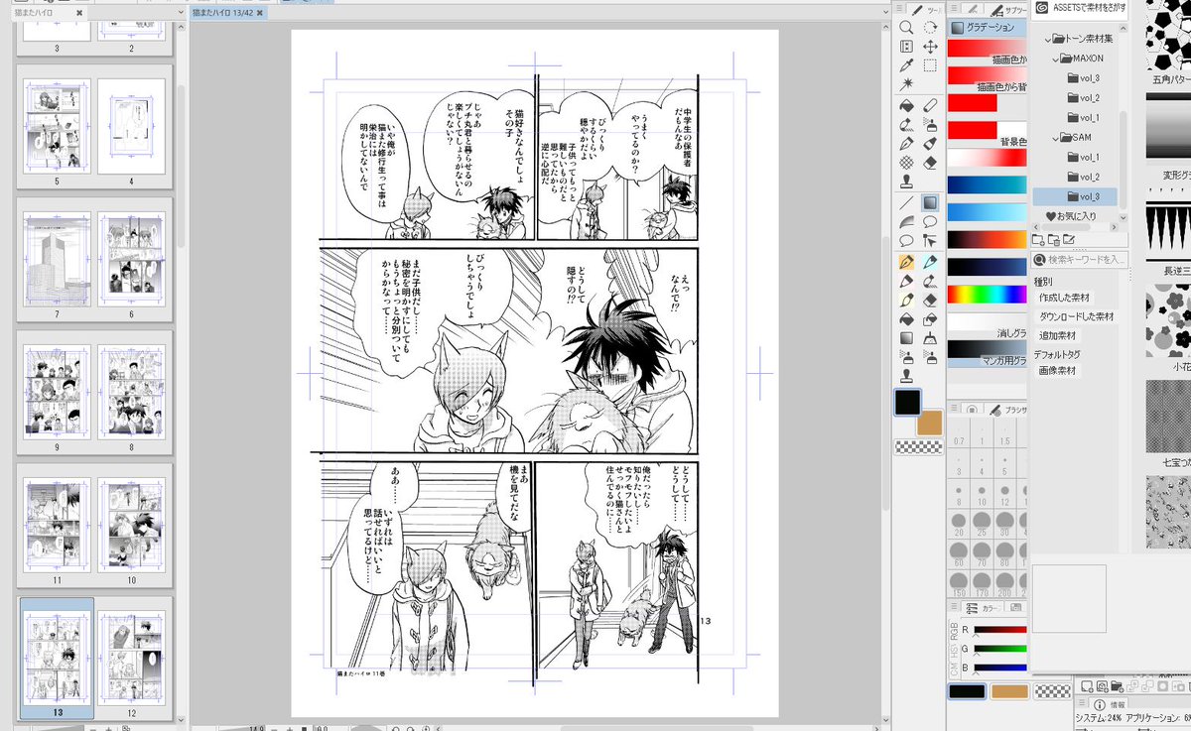Select the Zoom magnifier tool
This screenshot has width=1191, height=731.
[x=906, y=28]
